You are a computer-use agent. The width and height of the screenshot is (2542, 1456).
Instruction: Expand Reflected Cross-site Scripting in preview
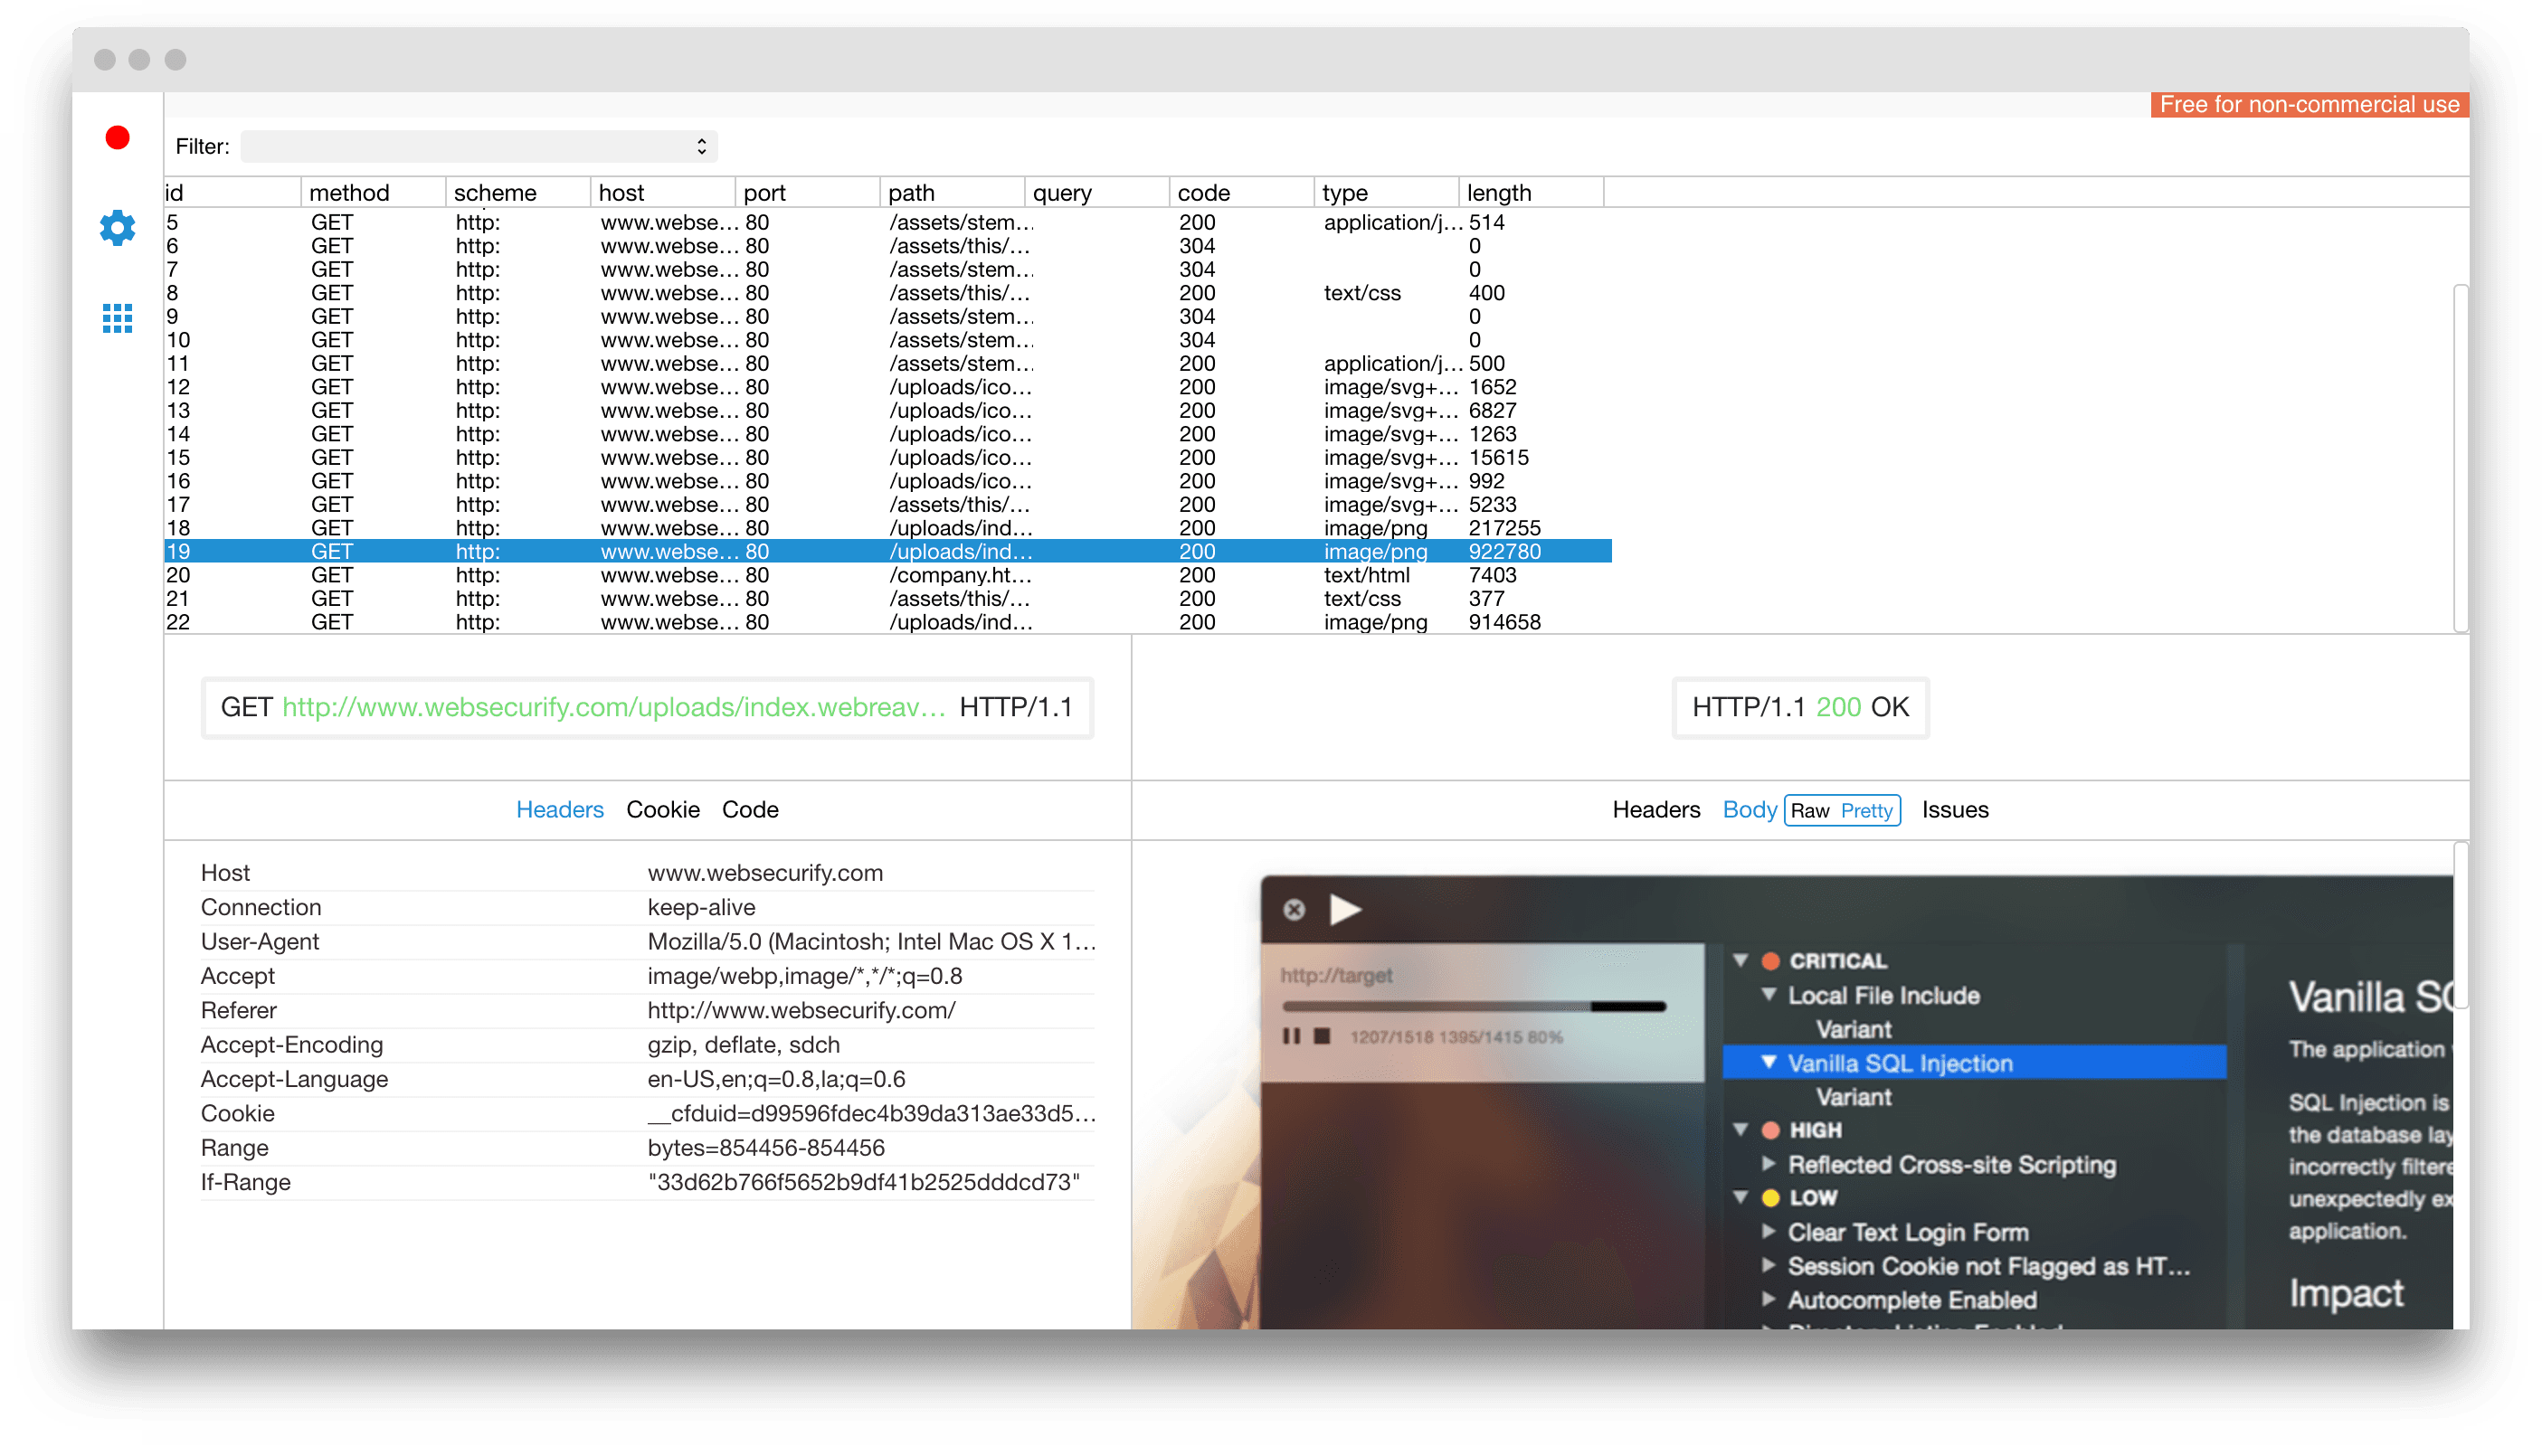coord(1768,1164)
